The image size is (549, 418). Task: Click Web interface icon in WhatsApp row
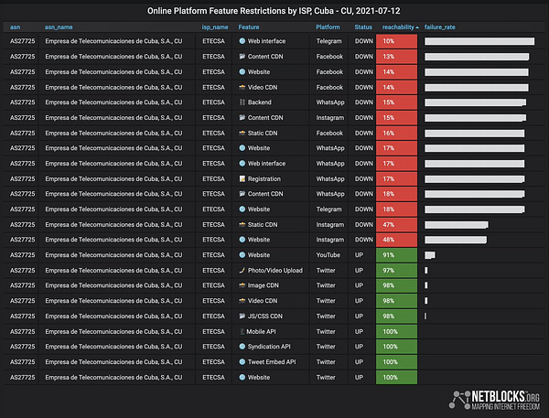pos(242,164)
